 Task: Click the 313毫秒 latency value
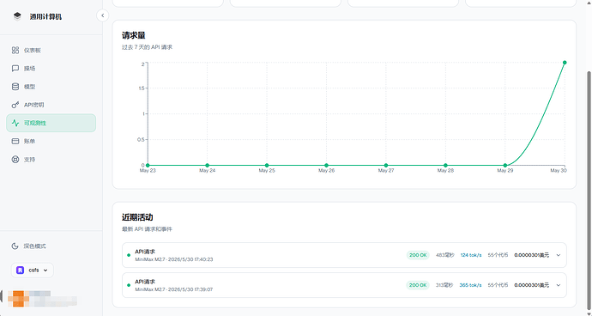(x=444, y=285)
